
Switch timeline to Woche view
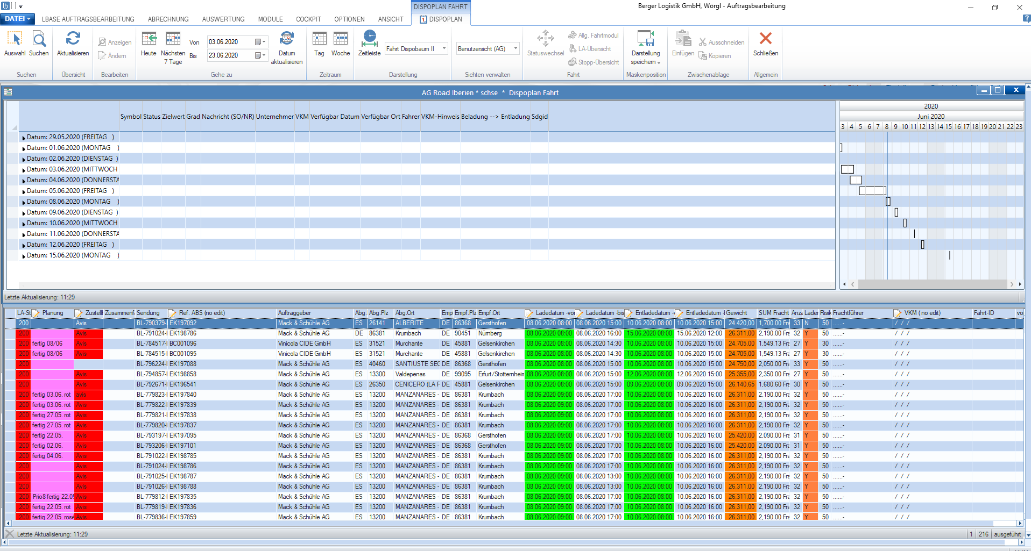click(341, 39)
